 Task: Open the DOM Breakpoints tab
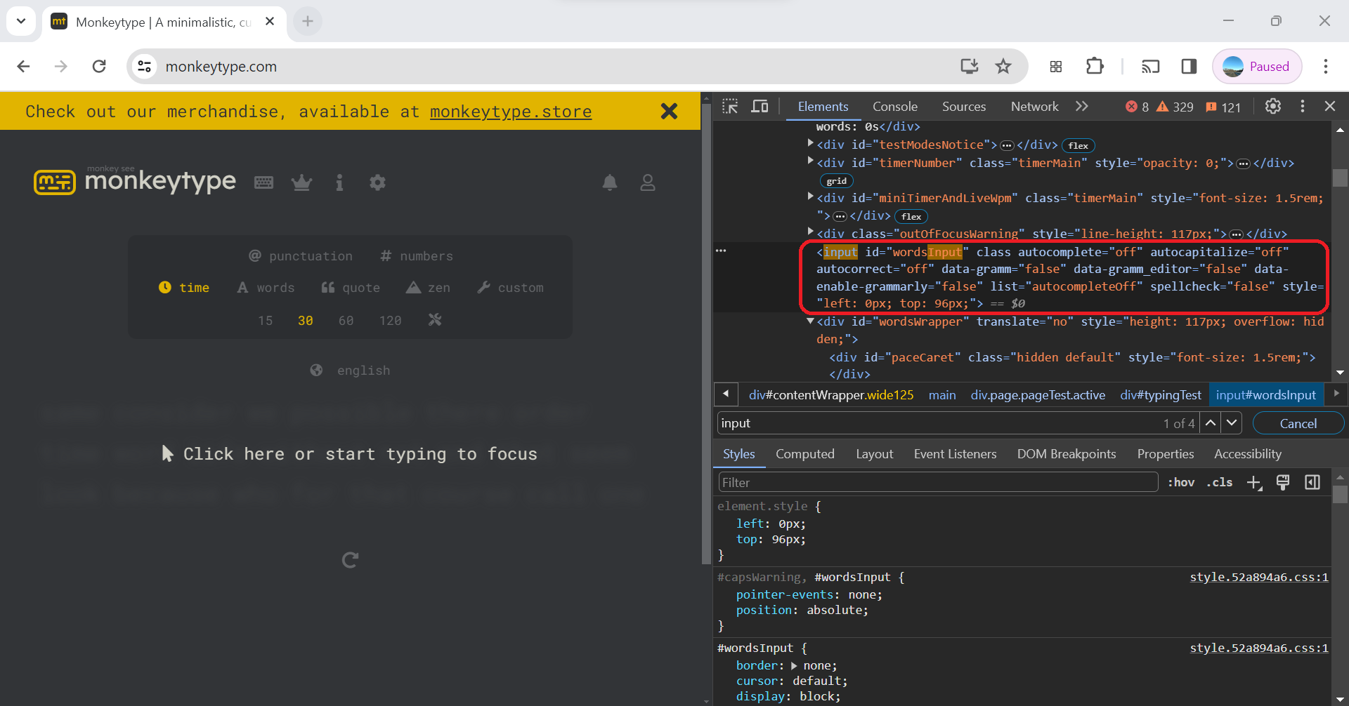click(x=1067, y=454)
